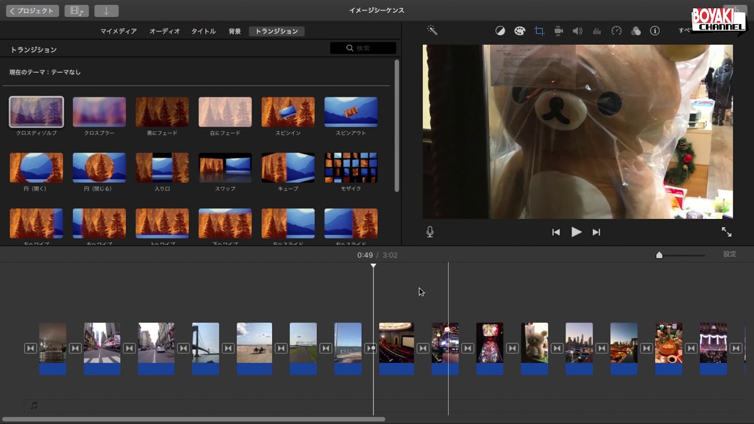The width and height of the screenshot is (754, 424).
Task: Open noise reduction and equalizer icon
Action: (597, 31)
